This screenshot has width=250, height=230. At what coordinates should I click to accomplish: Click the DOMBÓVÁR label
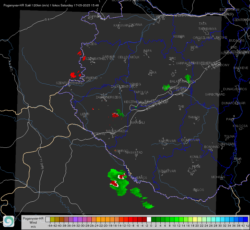coord(190,140)
